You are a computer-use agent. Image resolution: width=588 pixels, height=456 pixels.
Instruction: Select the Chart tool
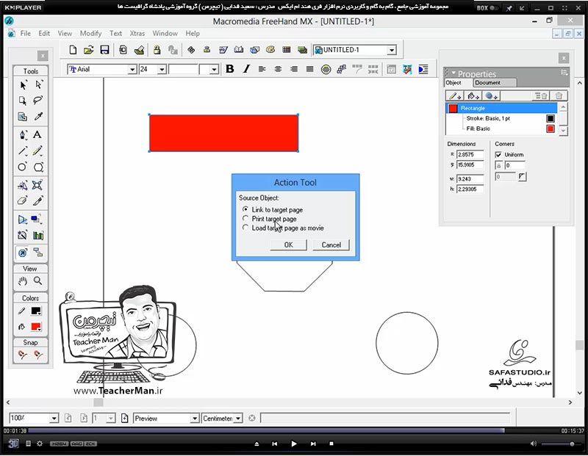point(38,235)
